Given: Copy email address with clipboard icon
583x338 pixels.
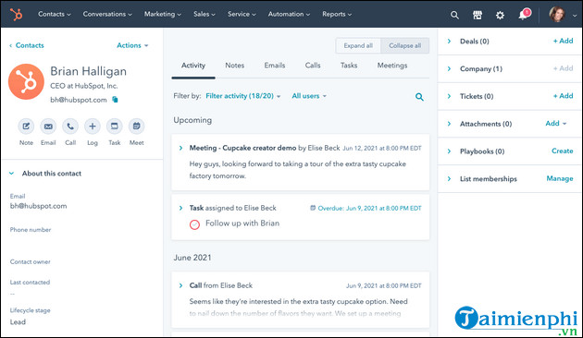Looking at the screenshot, I should tap(115, 100).
